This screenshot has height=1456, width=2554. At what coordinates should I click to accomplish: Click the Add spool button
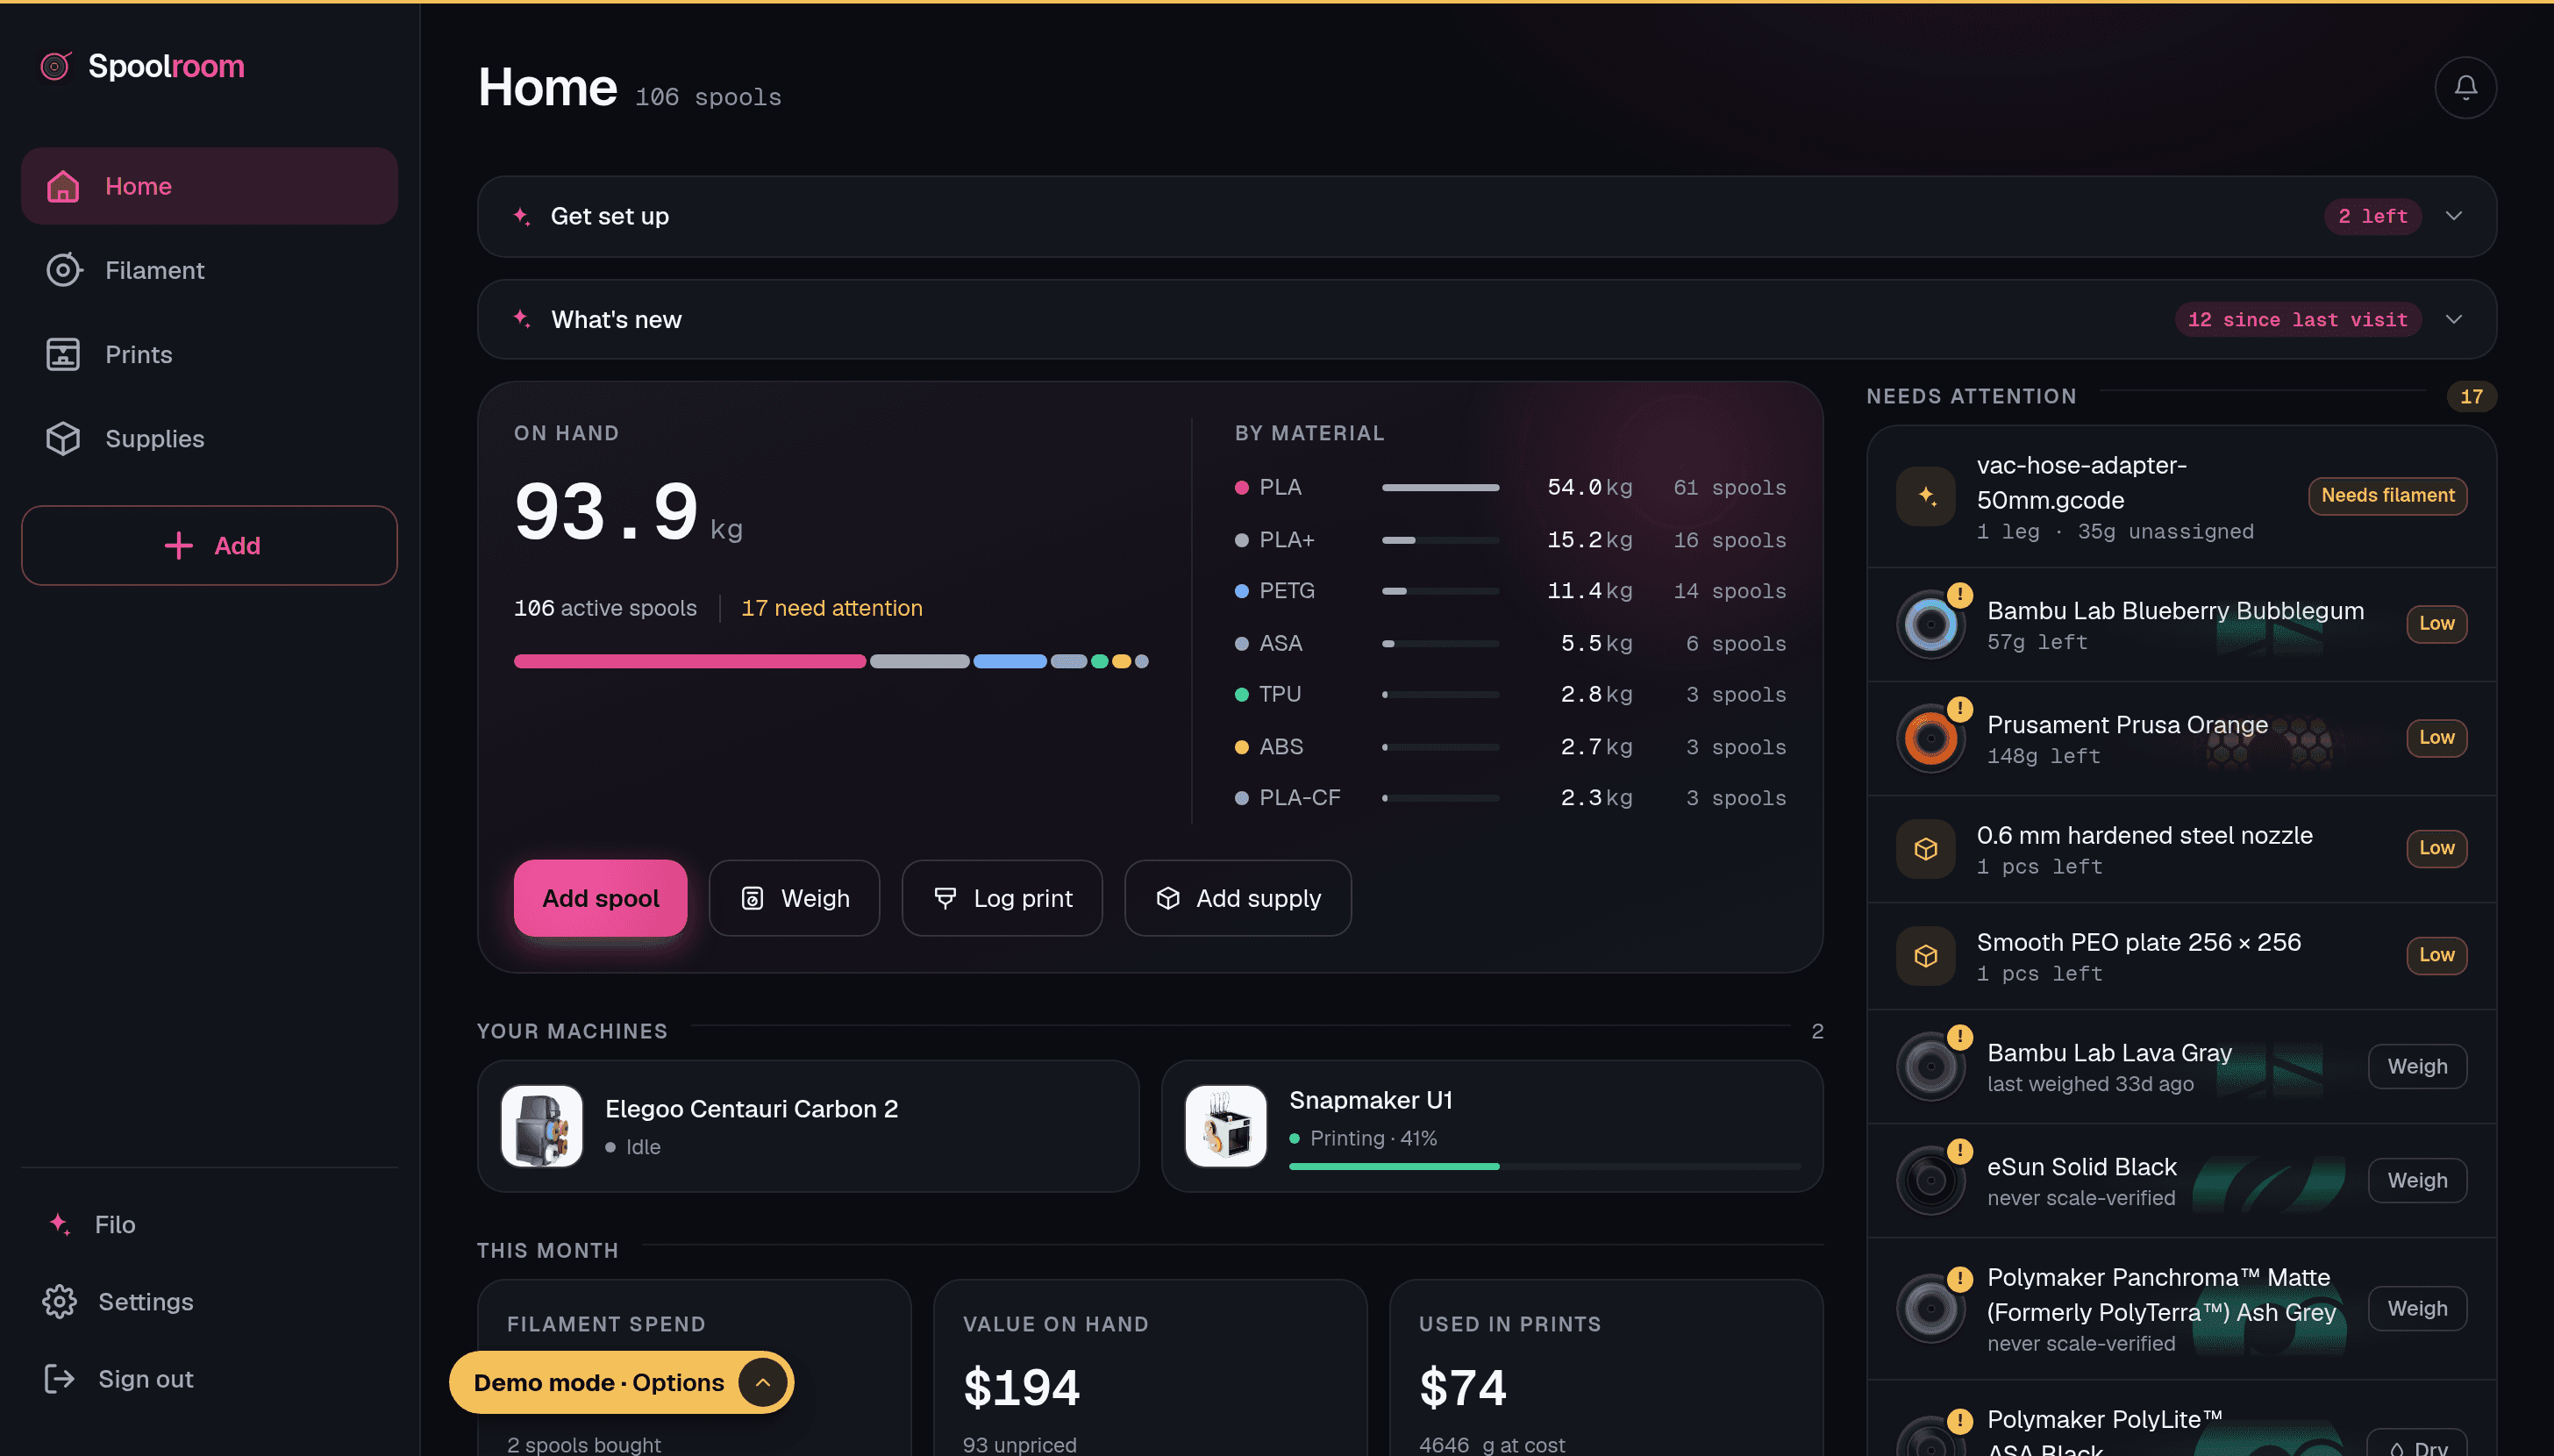click(600, 898)
